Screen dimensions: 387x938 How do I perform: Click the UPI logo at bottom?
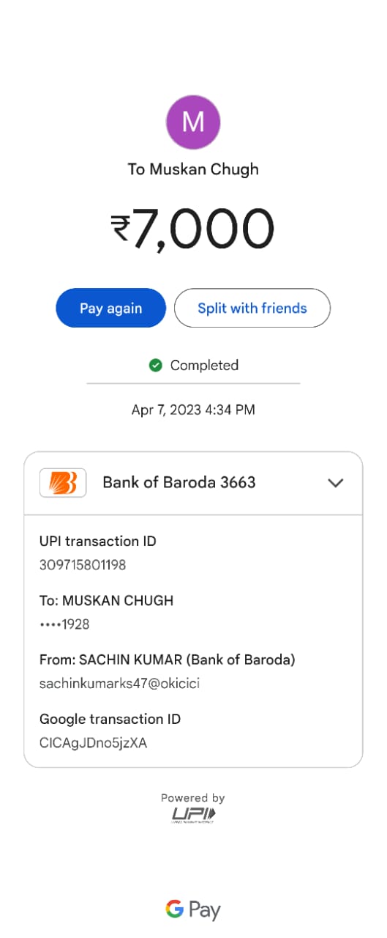click(193, 814)
